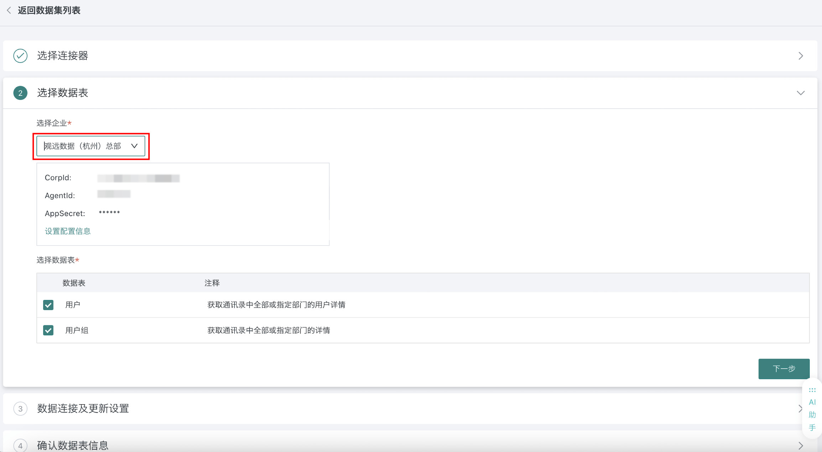Open the 数据连接及更新设置 step header

[83, 409]
